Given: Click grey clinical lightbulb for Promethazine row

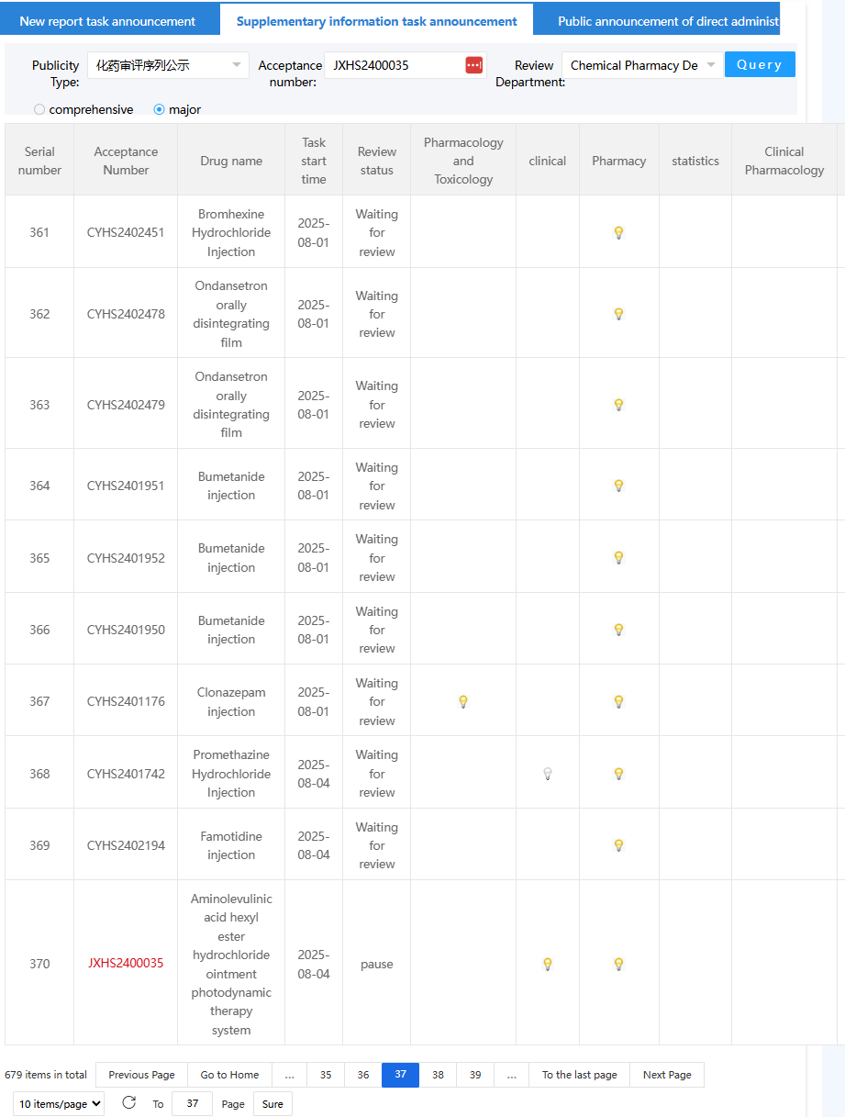Looking at the screenshot, I should (x=548, y=774).
